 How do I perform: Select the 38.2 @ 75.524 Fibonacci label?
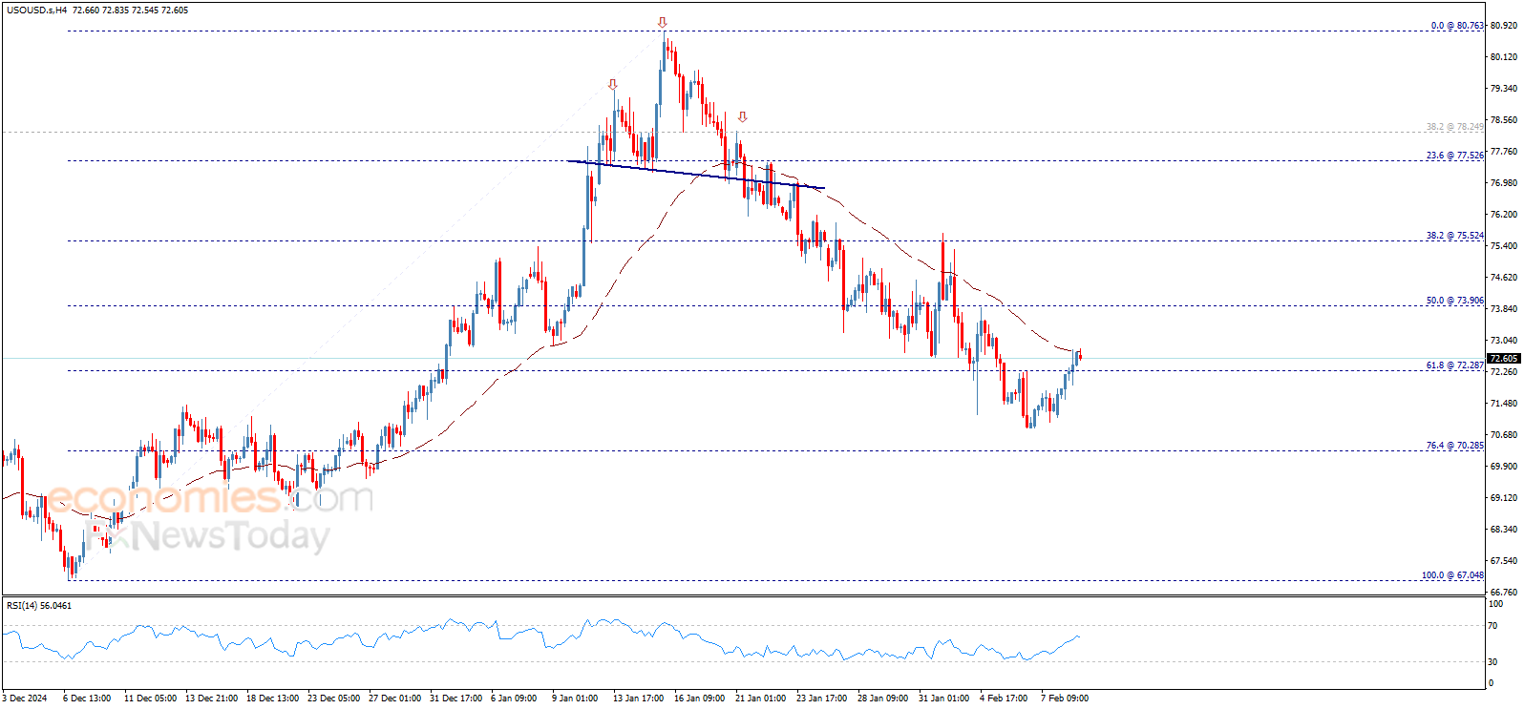pos(1455,236)
